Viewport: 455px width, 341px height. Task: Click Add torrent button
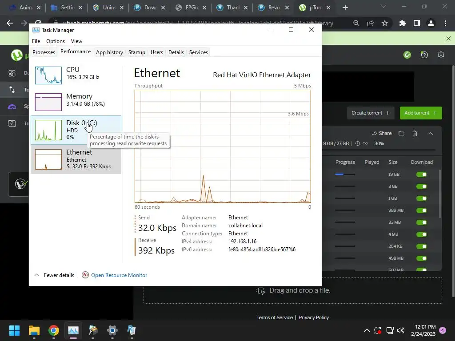click(x=421, y=113)
